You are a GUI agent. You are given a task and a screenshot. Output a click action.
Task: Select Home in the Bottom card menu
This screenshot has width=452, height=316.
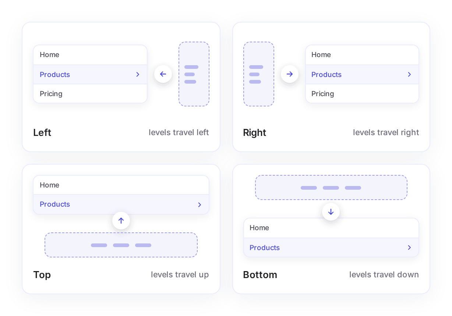click(x=331, y=228)
